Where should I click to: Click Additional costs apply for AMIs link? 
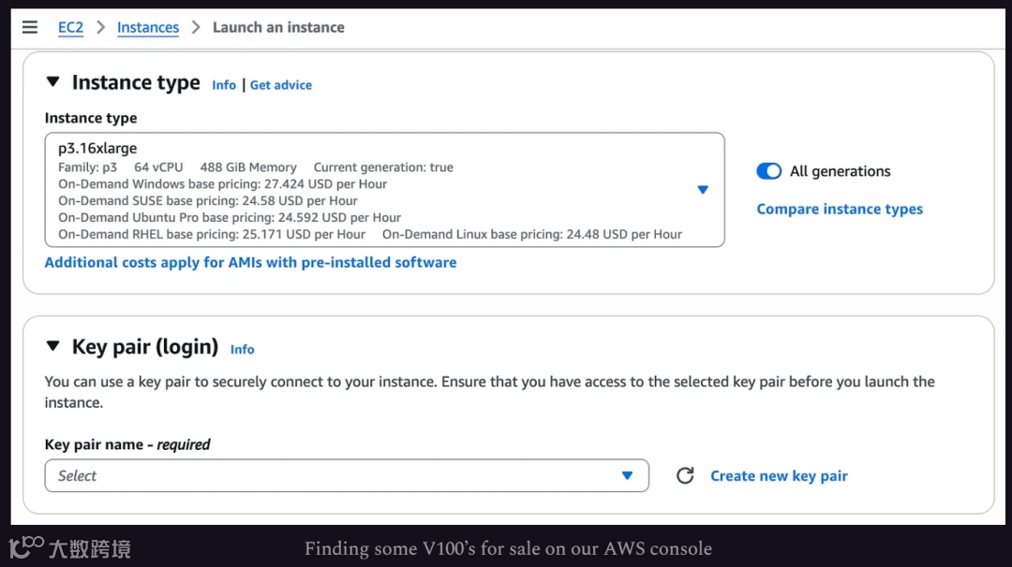tap(250, 262)
